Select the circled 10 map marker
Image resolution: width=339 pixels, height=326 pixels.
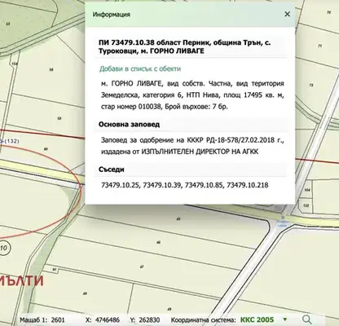(3, 248)
